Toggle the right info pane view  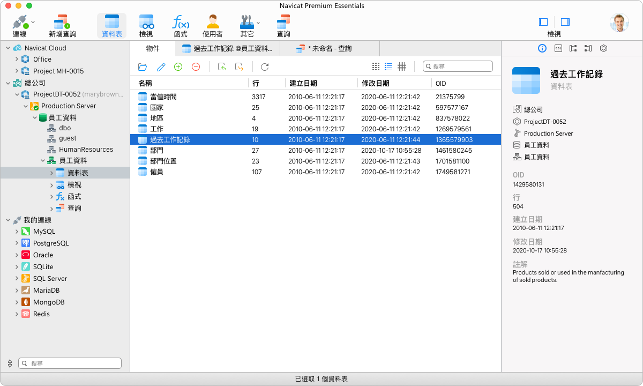tap(565, 22)
